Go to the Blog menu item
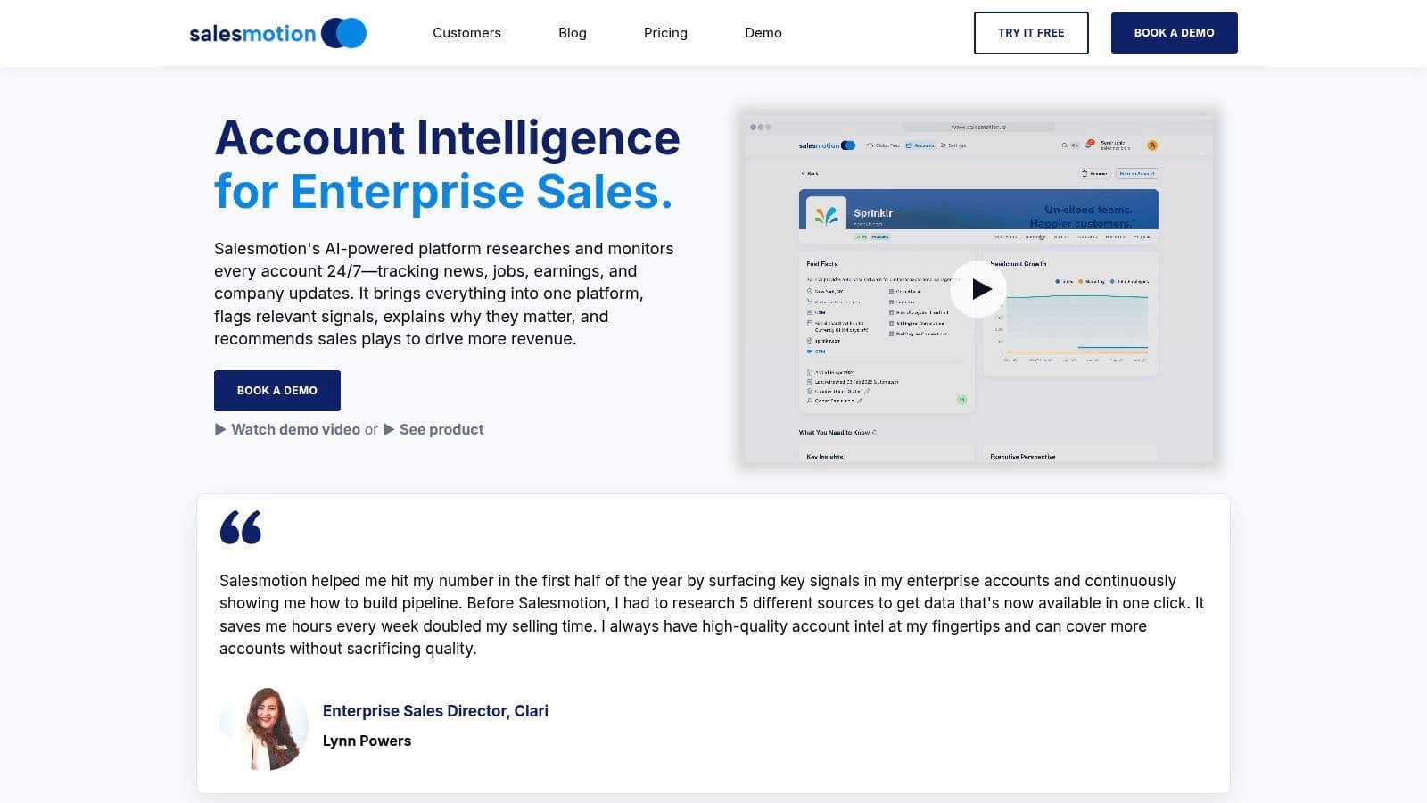Screen dimensions: 1427x803 [572, 33]
